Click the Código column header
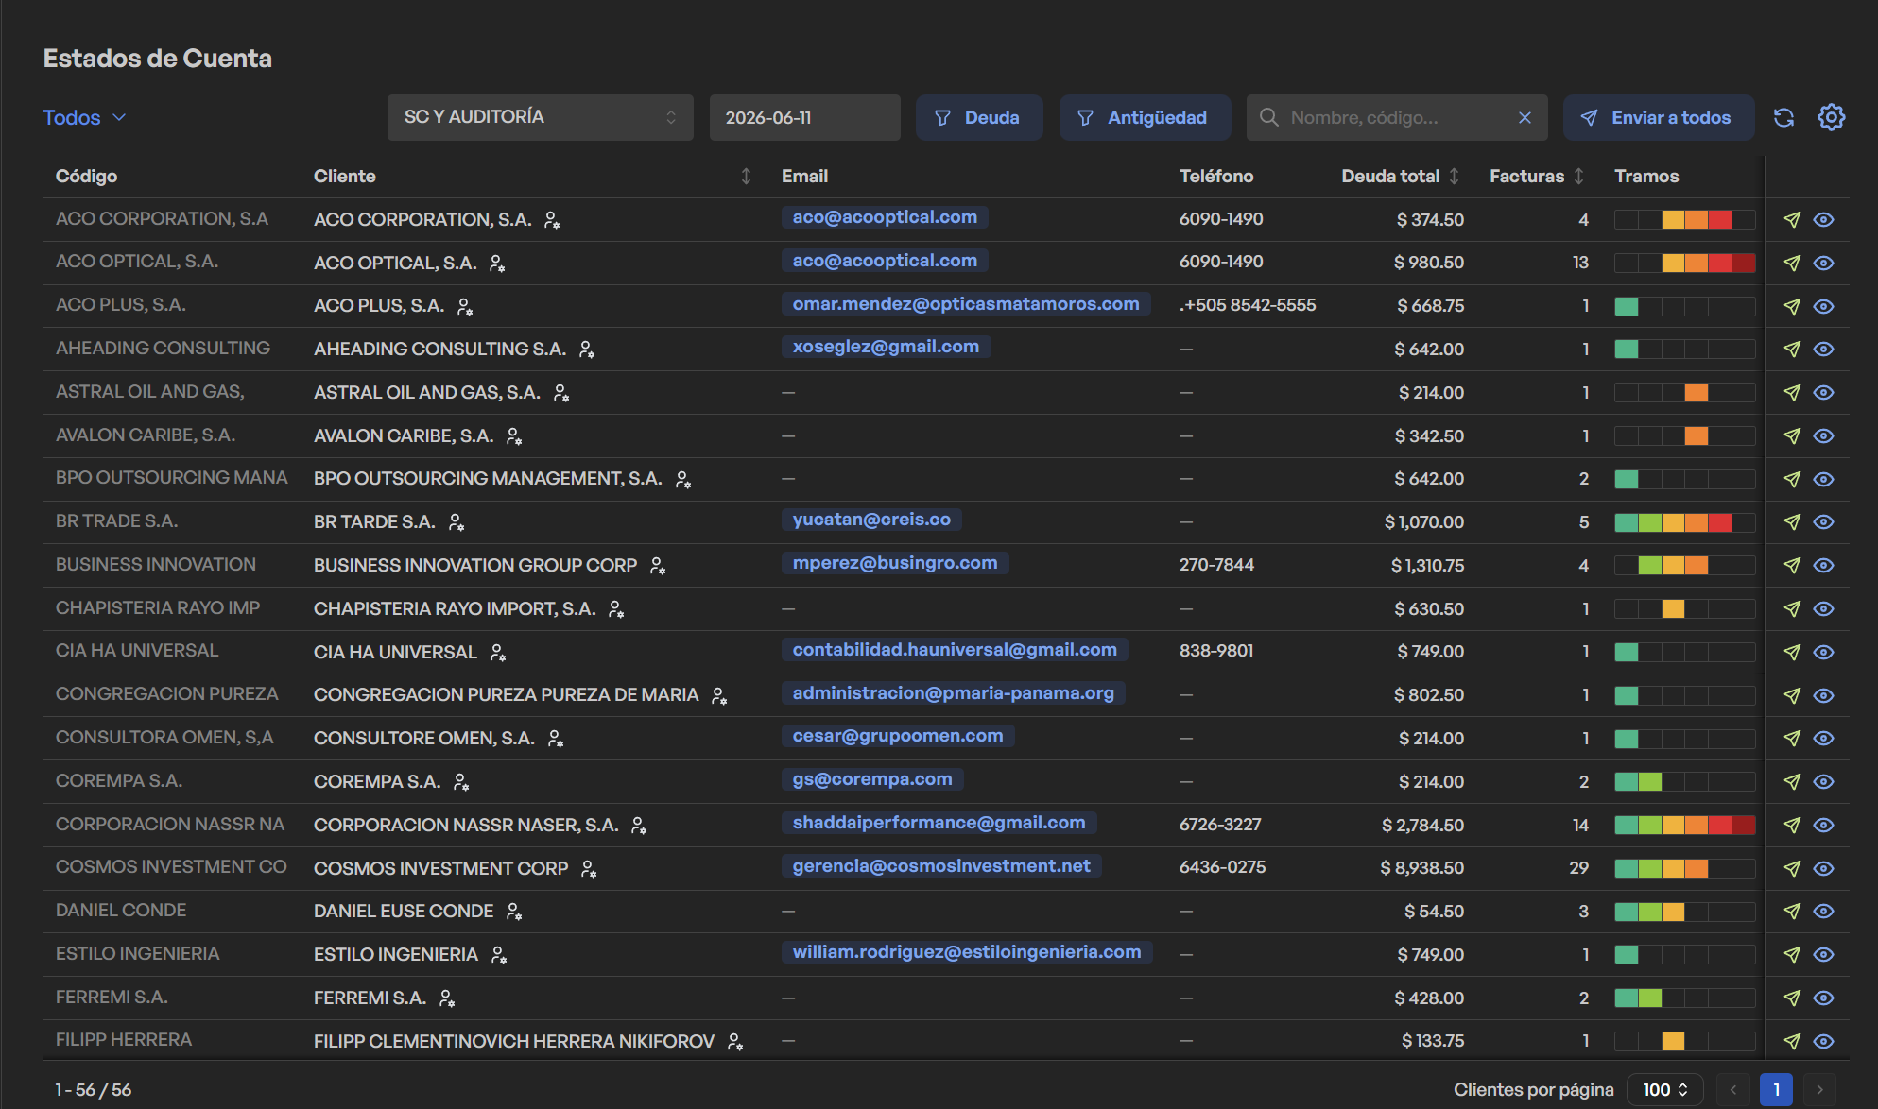 point(86,176)
